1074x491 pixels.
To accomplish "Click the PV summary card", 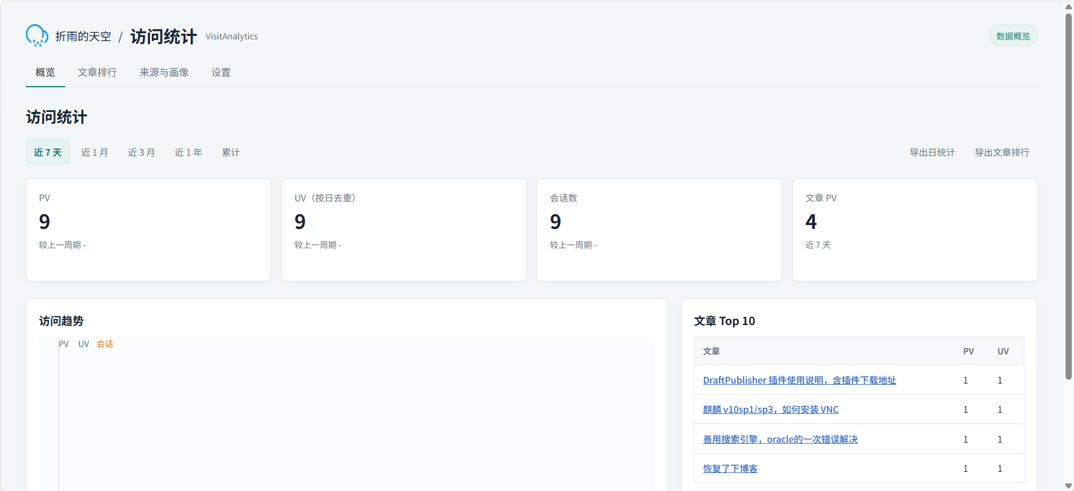I will [148, 230].
